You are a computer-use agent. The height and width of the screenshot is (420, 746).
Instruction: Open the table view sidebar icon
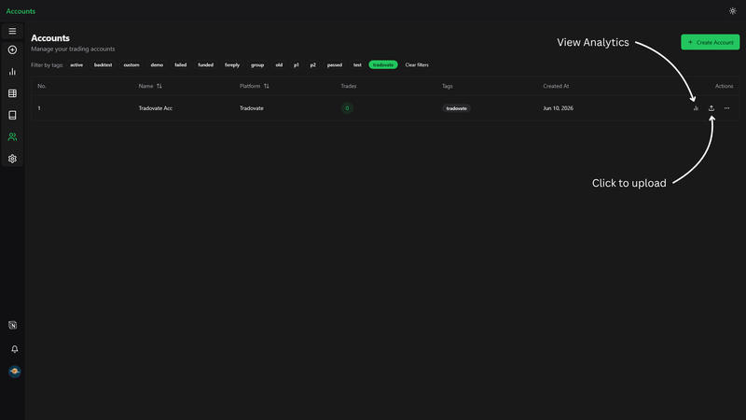click(x=12, y=93)
